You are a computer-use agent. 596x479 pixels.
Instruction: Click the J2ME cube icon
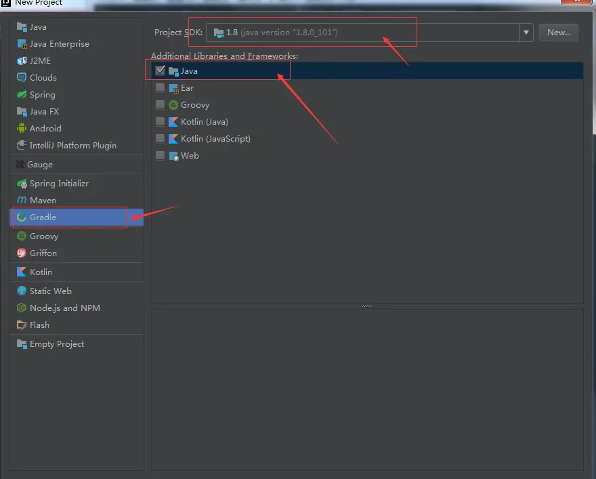[x=22, y=61]
